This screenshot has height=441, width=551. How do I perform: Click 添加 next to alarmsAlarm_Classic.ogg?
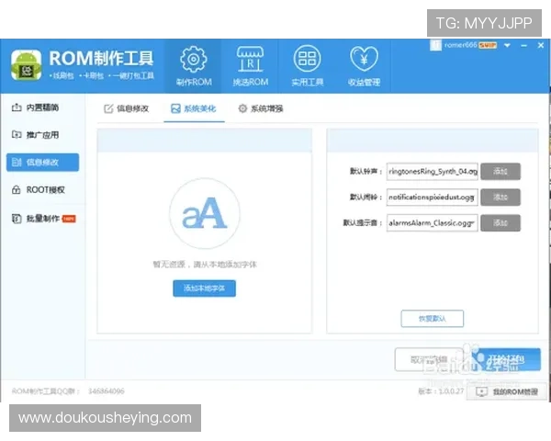click(500, 223)
